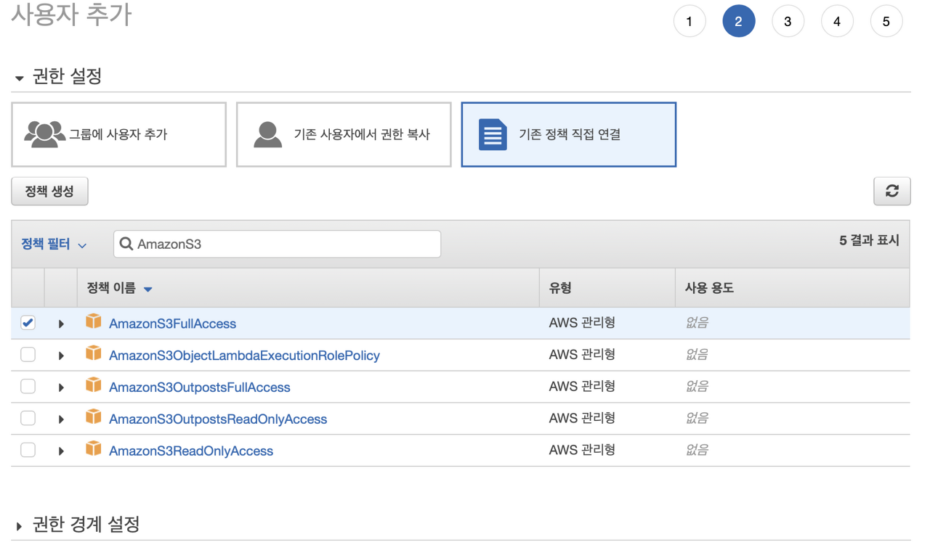Select 기존 사용자에서 권한 복사 option

click(x=344, y=134)
